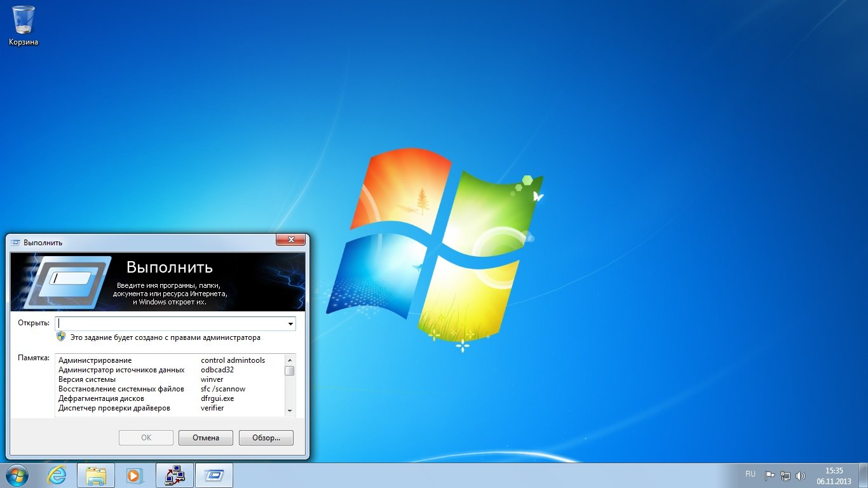Select the Администрирование row in Памятка
This screenshot has width=868, height=488.
point(170,360)
